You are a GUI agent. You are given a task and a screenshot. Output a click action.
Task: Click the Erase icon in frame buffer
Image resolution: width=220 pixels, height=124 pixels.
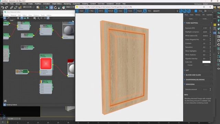pos(116,11)
